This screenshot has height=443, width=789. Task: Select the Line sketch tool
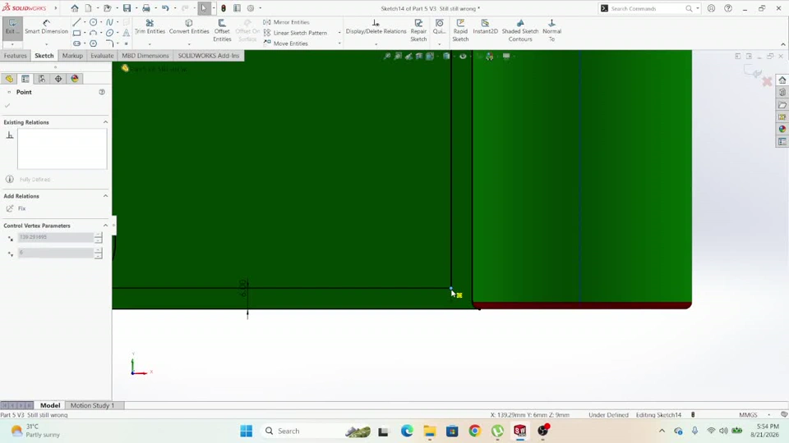pos(76,22)
